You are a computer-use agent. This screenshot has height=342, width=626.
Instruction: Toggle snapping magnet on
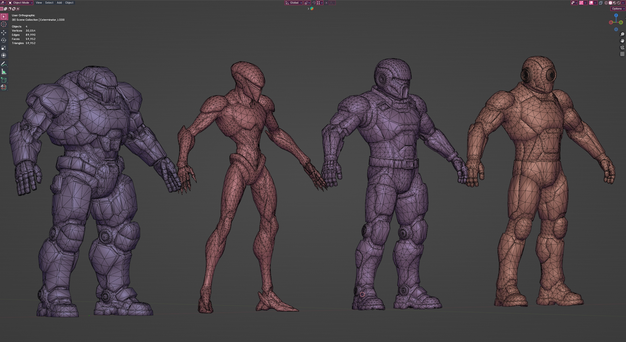click(x=314, y=3)
